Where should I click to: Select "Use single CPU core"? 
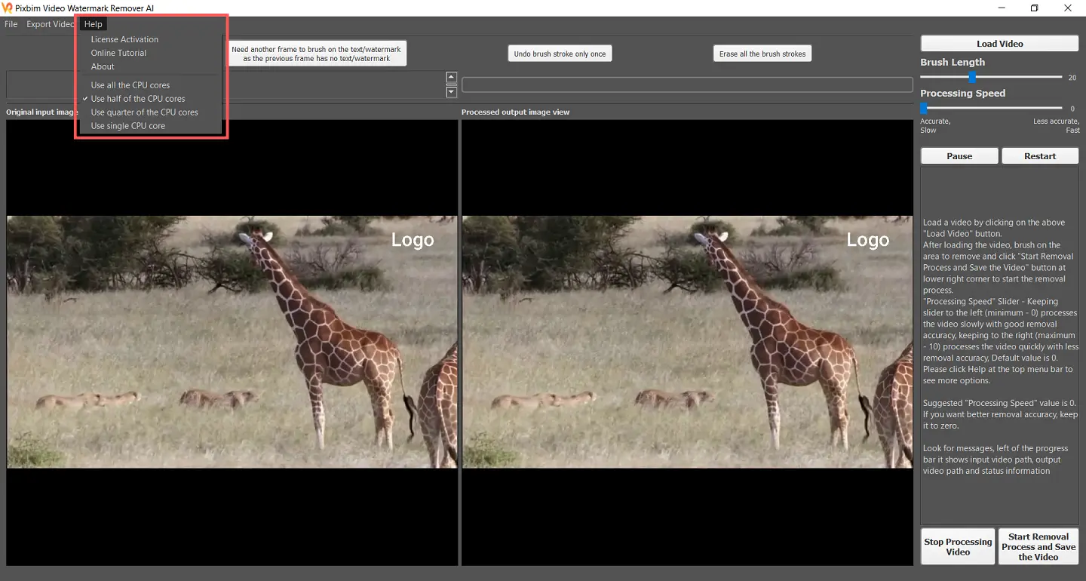[x=129, y=125]
